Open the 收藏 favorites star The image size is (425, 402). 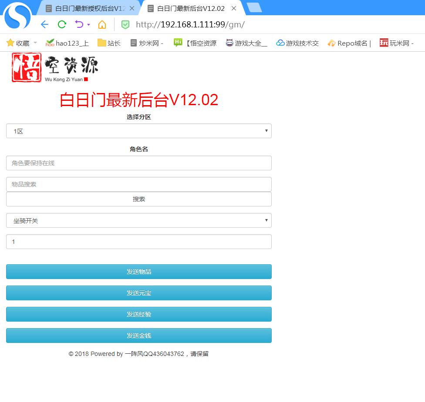coord(17,43)
